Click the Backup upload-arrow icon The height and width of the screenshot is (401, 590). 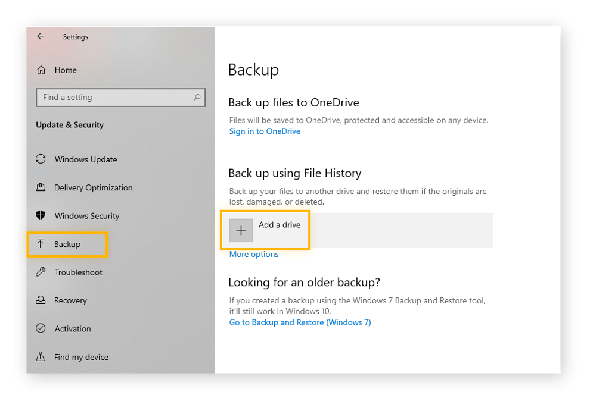click(x=41, y=244)
